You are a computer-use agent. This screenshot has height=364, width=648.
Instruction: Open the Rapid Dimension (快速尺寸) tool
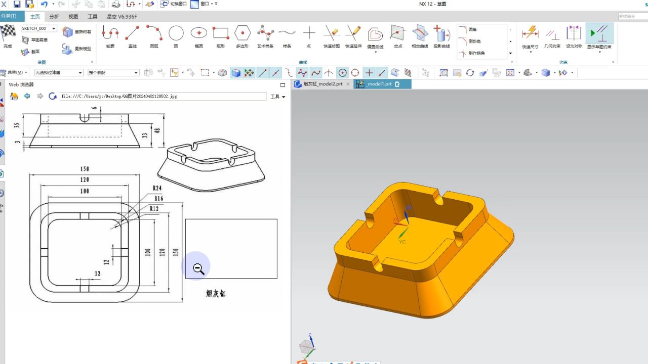[530, 35]
